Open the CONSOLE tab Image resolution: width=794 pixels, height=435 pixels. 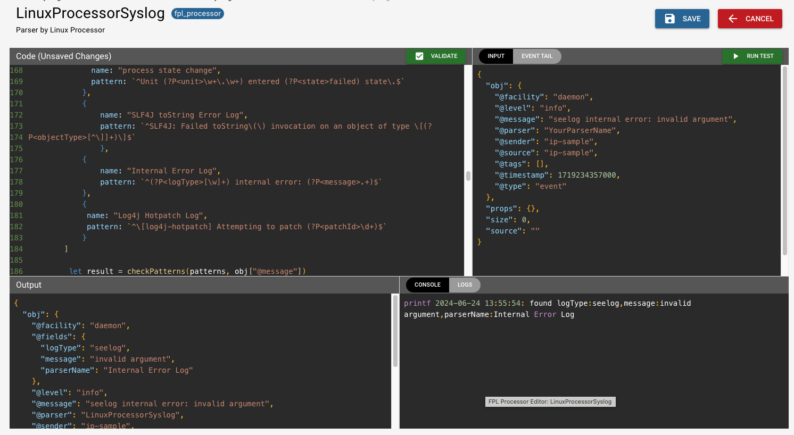coord(427,285)
